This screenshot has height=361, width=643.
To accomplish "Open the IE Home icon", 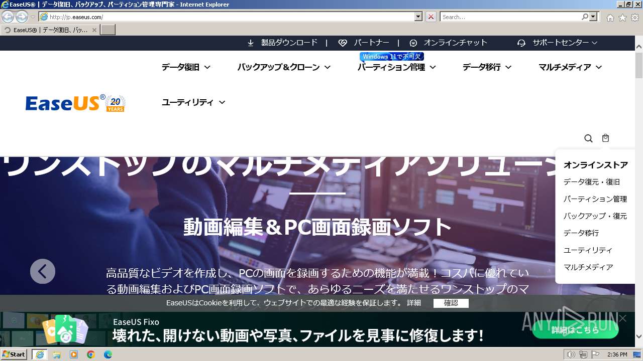I will [610, 18].
